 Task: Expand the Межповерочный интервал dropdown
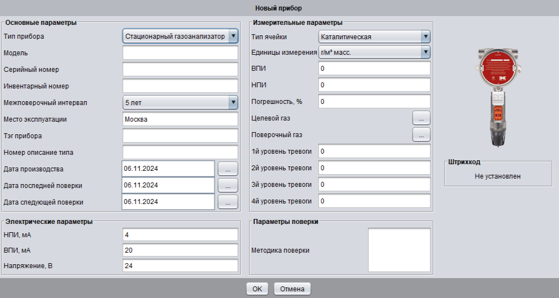180,103
